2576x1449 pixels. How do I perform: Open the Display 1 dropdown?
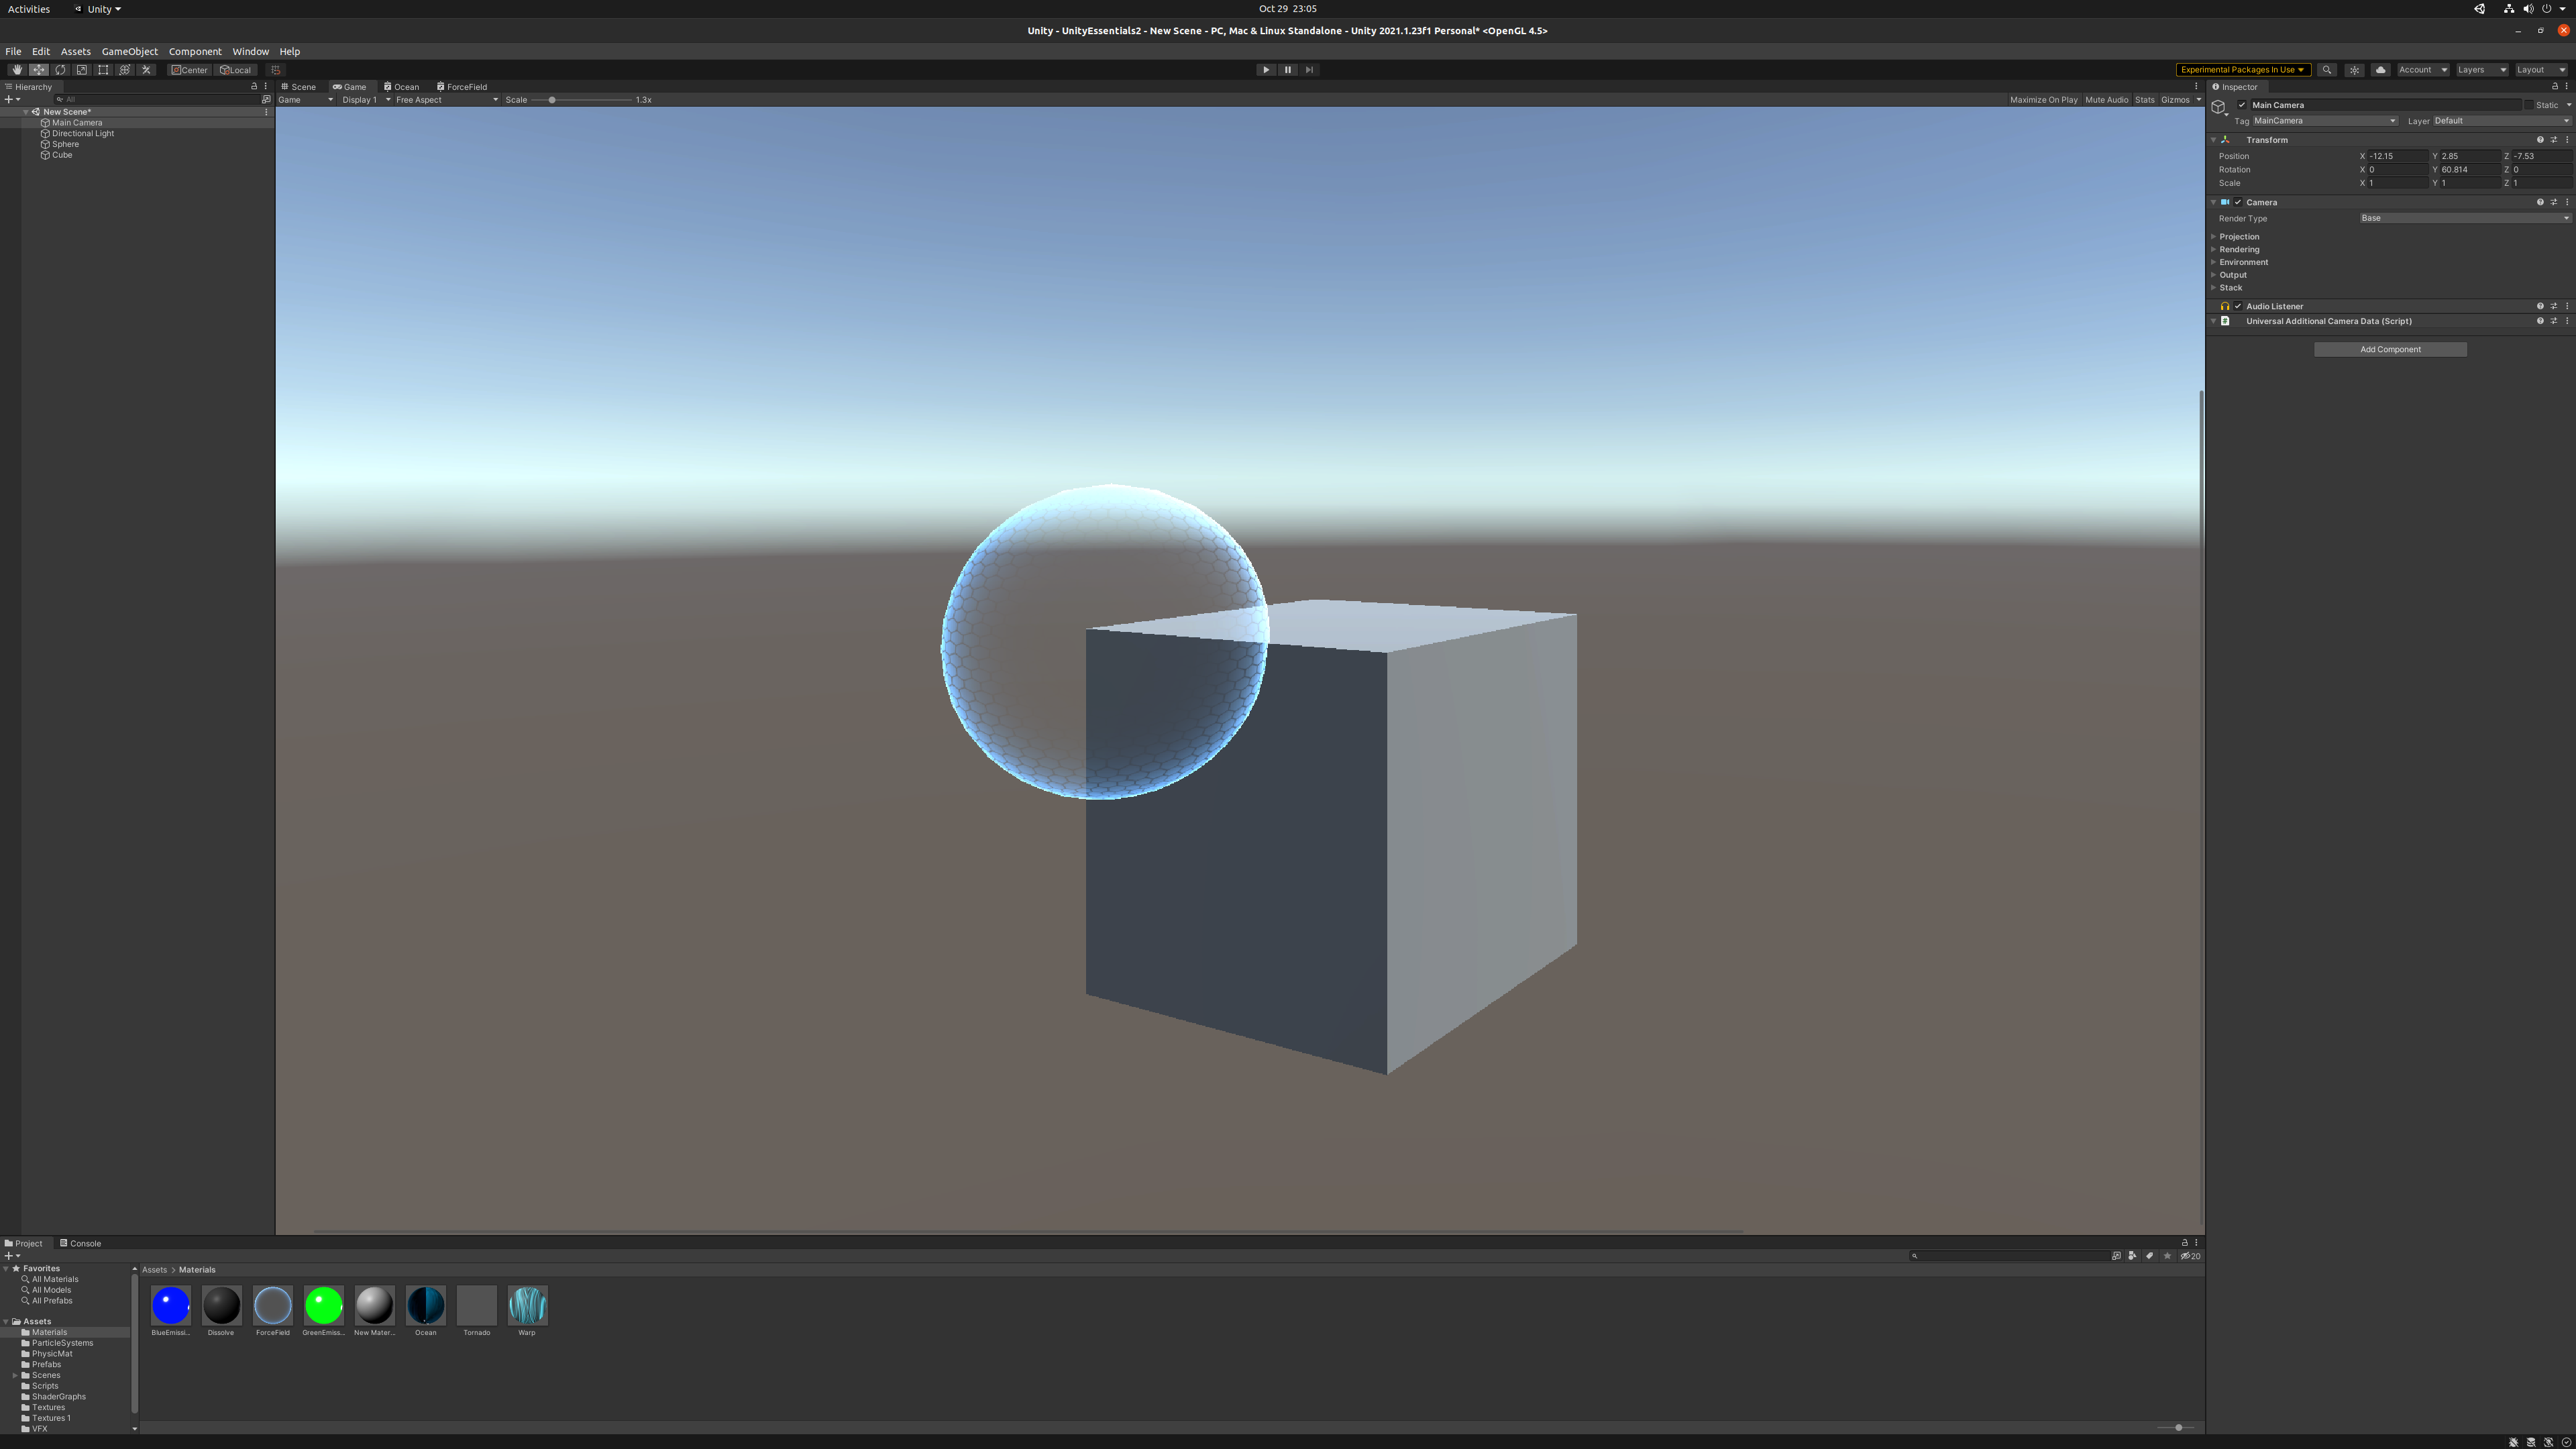[365, 100]
